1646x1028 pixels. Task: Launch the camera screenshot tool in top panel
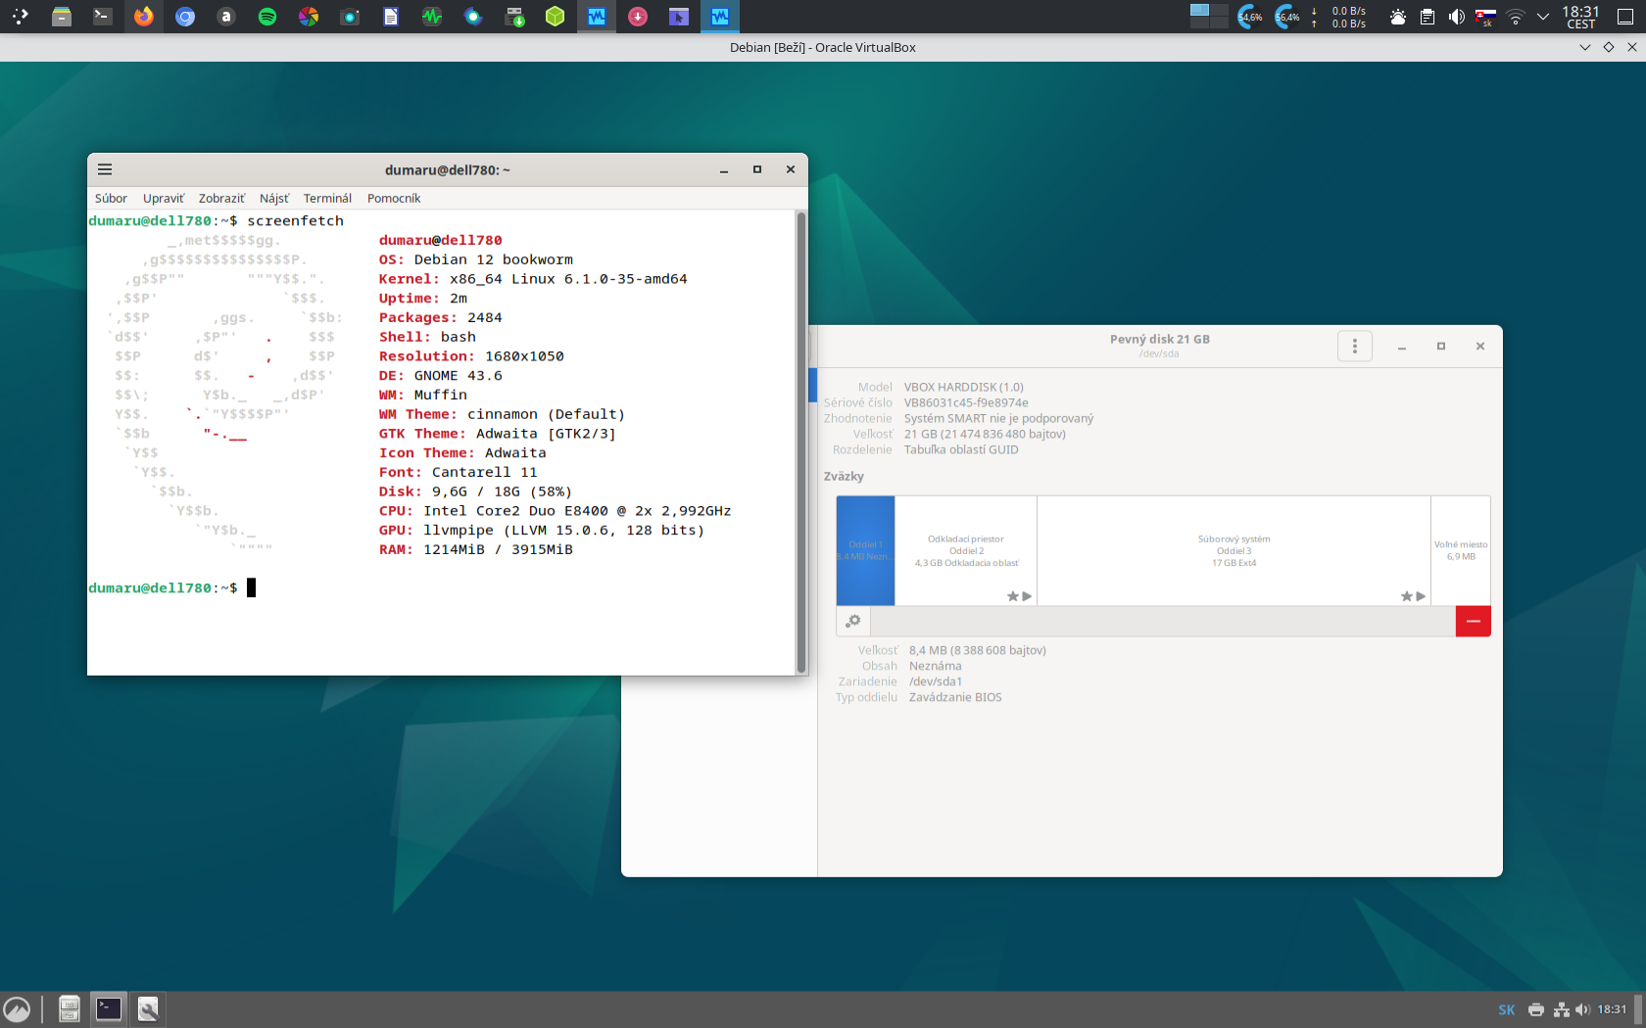pos(350,17)
